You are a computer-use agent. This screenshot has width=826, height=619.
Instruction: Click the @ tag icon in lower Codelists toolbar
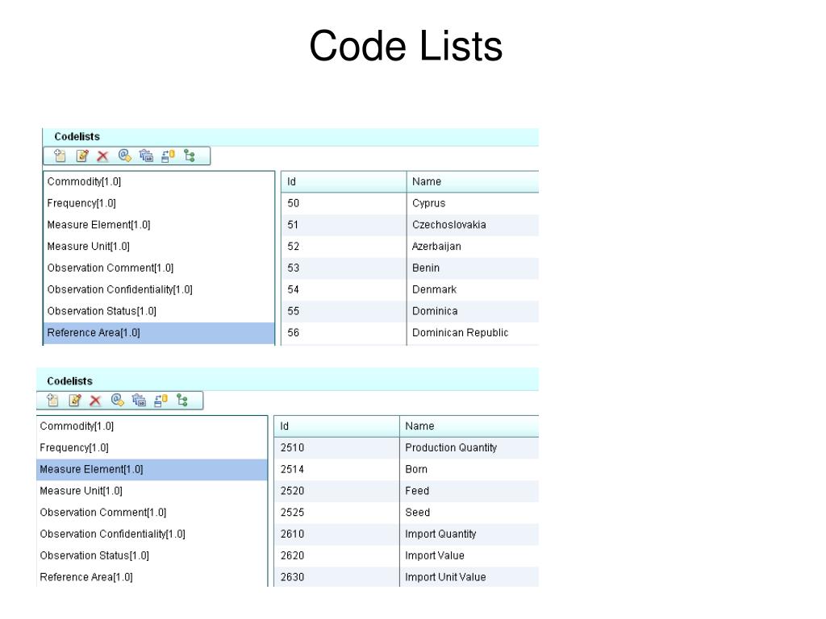118,401
